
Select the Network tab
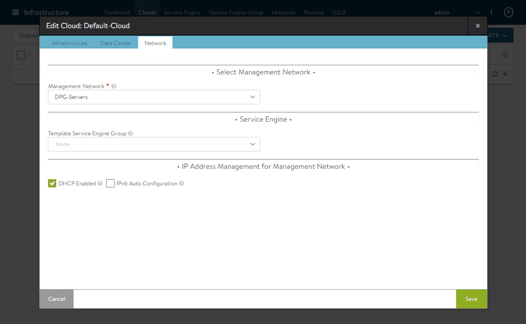[155, 43]
